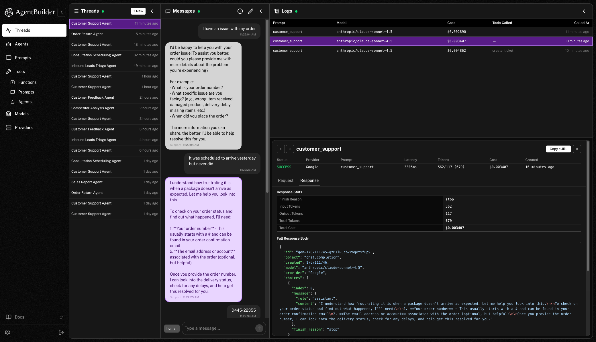The image size is (596, 342).
Task: Select Functions under the Tools group
Action: pyautogui.click(x=27, y=82)
